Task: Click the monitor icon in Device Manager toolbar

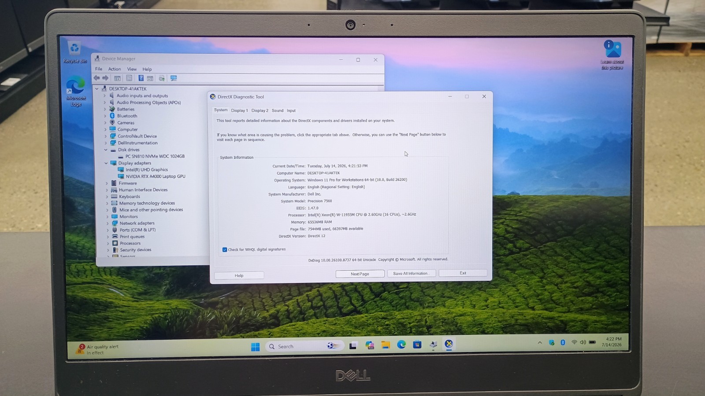Action: tap(174, 78)
